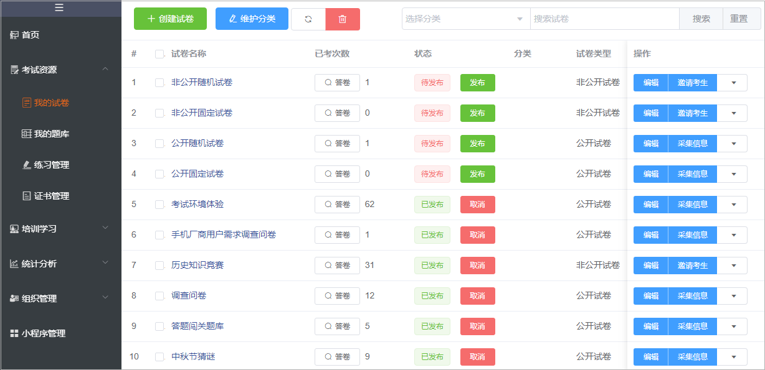Click the 待发布 status tag of 公开固定试卷

coord(432,174)
